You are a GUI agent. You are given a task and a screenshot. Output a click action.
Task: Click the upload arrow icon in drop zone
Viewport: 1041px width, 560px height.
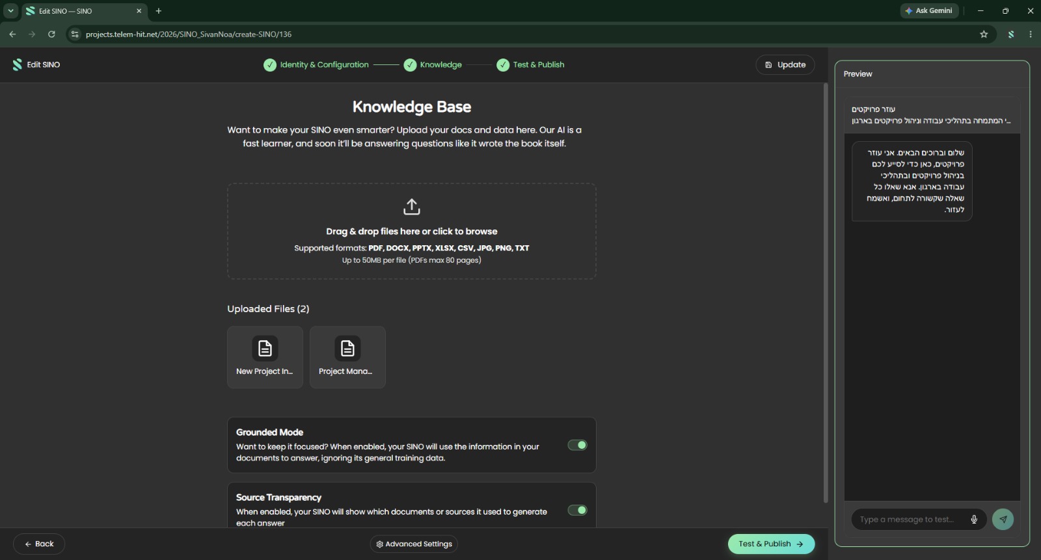412,207
